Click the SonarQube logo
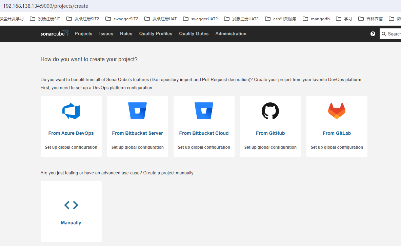The height and width of the screenshot is (246, 401). click(54, 33)
